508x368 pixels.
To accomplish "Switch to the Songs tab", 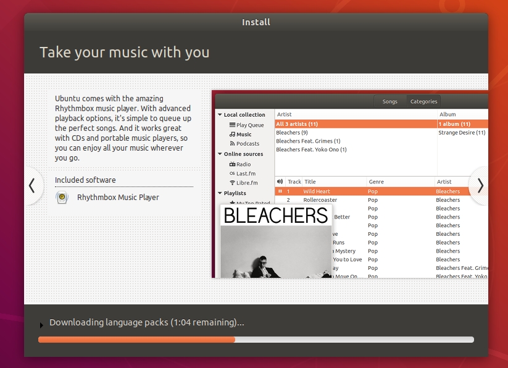I will click(389, 101).
